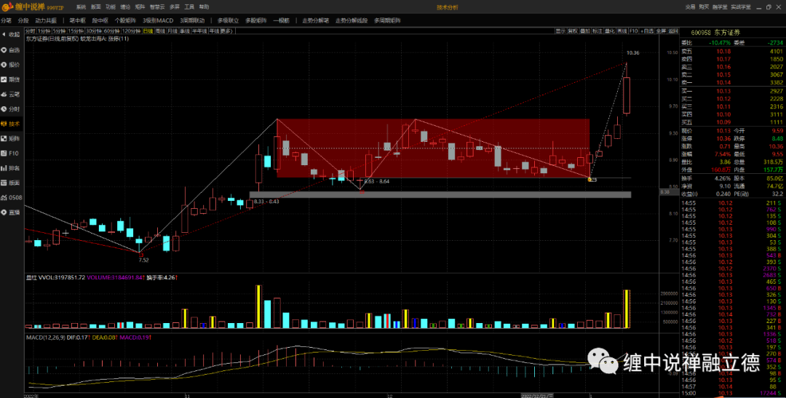Select 技术 analysis in sidebar
Image resolution: width=786 pixels, height=398 pixels.
point(11,123)
